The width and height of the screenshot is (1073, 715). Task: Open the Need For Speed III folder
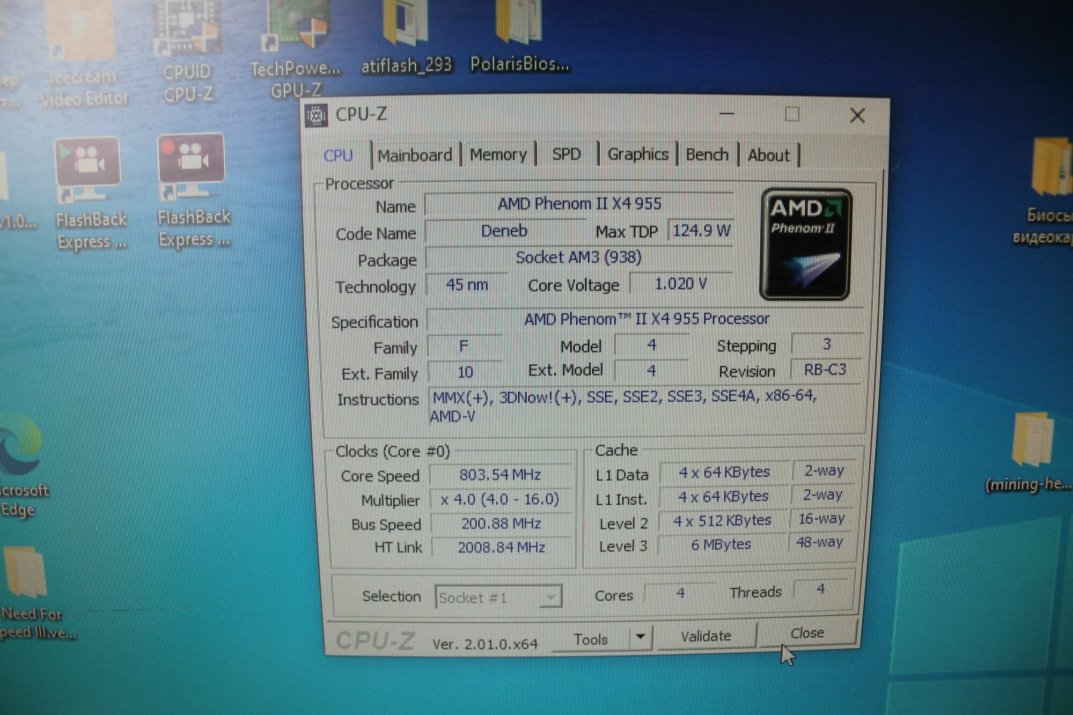pos(26,572)
